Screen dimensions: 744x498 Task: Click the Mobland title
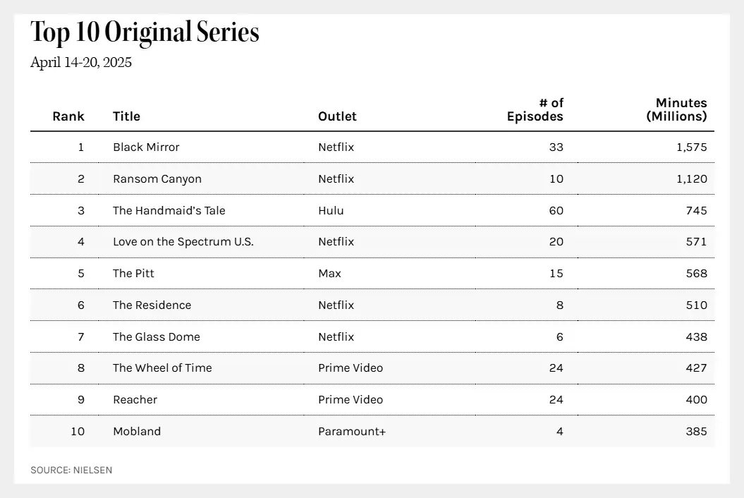137,431
